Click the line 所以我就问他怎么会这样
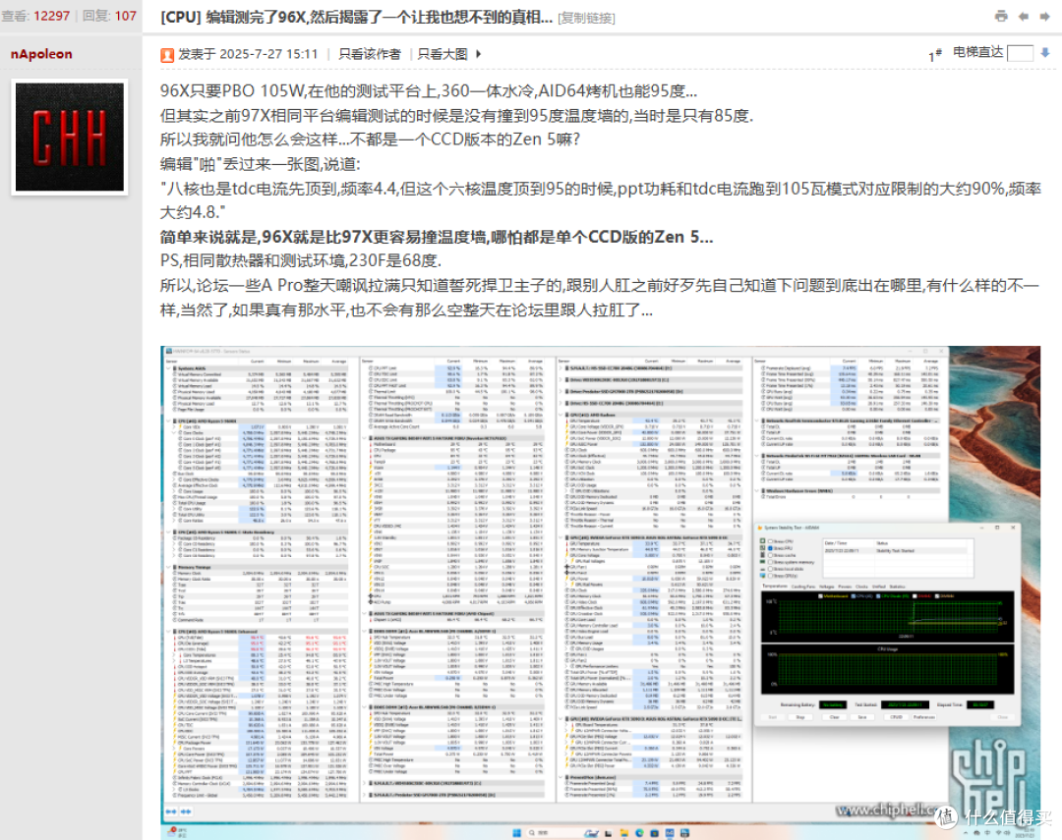 [x=370, y=140]
